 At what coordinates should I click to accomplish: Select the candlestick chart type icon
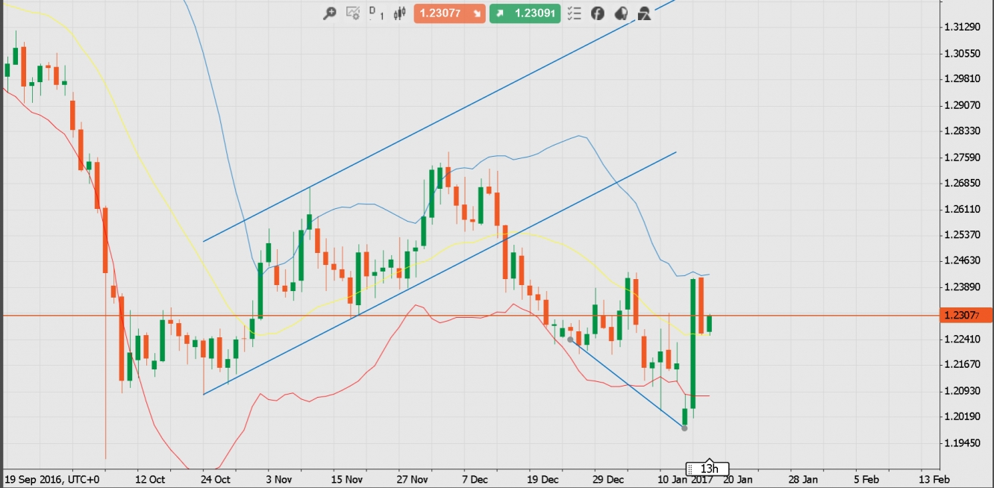(399, 13)
